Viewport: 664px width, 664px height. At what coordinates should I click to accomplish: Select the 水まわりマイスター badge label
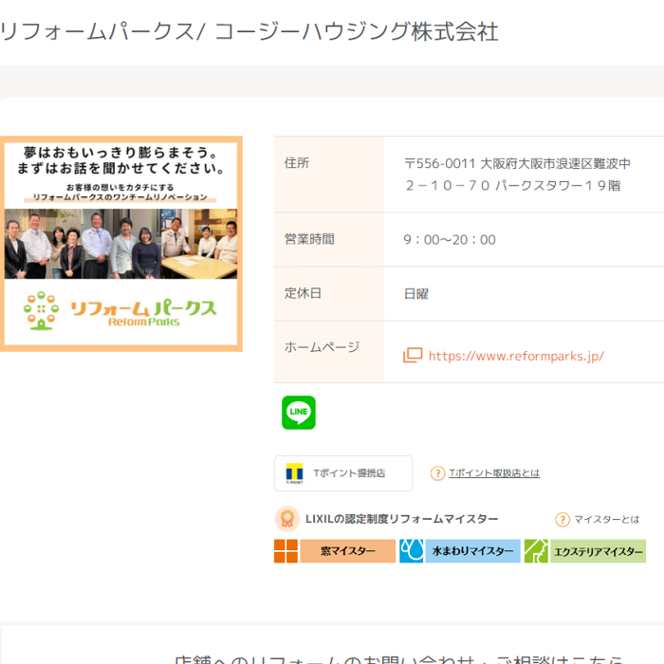coord(472,551)
